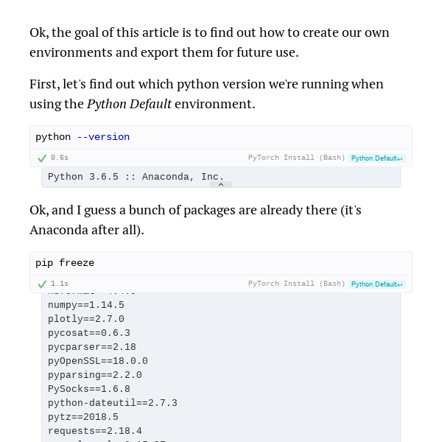
Task: Click the 0.6s execution time indicator
Action: click(60, 158)
